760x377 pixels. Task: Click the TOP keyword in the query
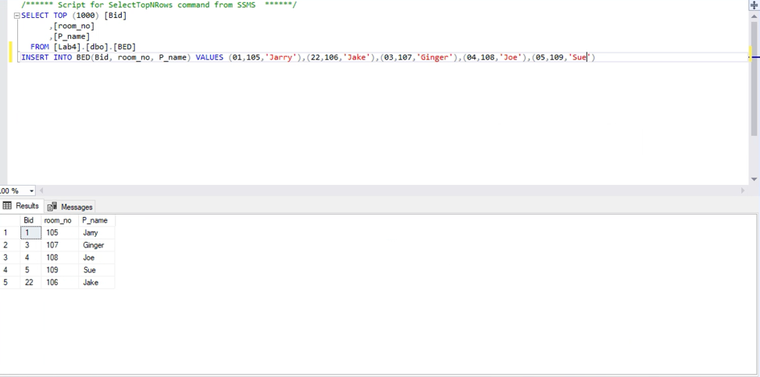60,16
